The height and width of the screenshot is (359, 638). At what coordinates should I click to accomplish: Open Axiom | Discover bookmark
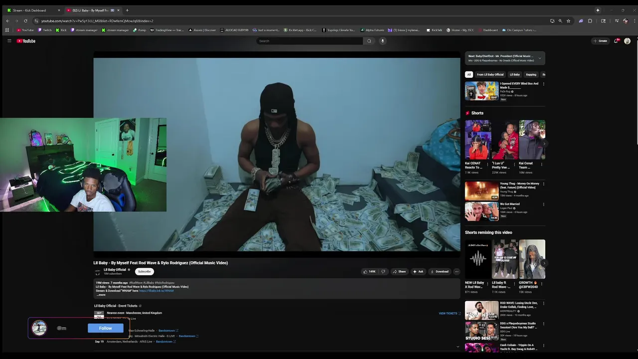coord(202,30)
